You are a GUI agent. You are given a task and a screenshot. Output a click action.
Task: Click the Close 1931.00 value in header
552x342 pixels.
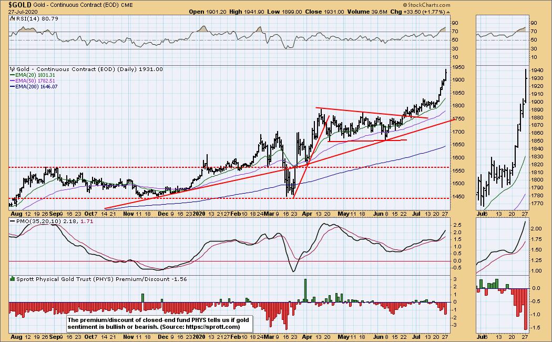click(324, 12)
